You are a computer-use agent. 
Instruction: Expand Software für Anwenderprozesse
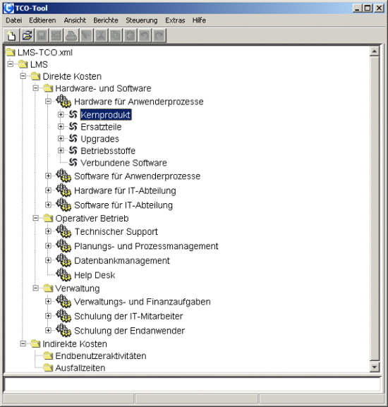click(x=48, y=176)
